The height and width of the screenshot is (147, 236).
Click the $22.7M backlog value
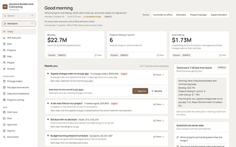[57, 40]
